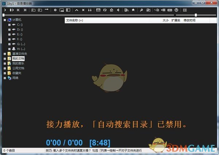Select 收藏夹 in the tree
Screen dimensions: 219x155
coord(17,73)
